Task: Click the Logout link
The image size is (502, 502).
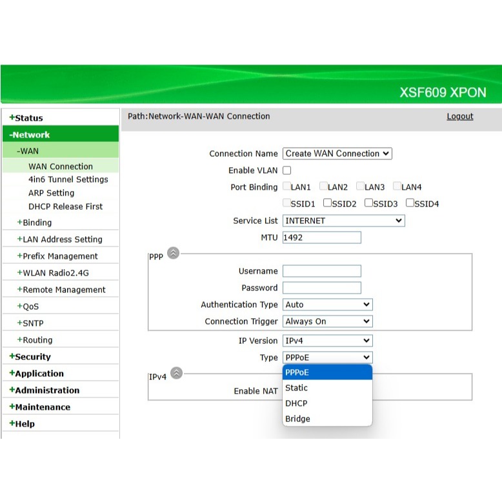Action: point(459,117)
